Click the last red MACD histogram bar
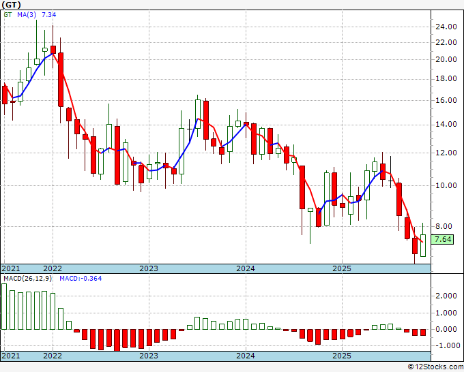The width and height of the screenshot is (464, 372). point(423,332)
